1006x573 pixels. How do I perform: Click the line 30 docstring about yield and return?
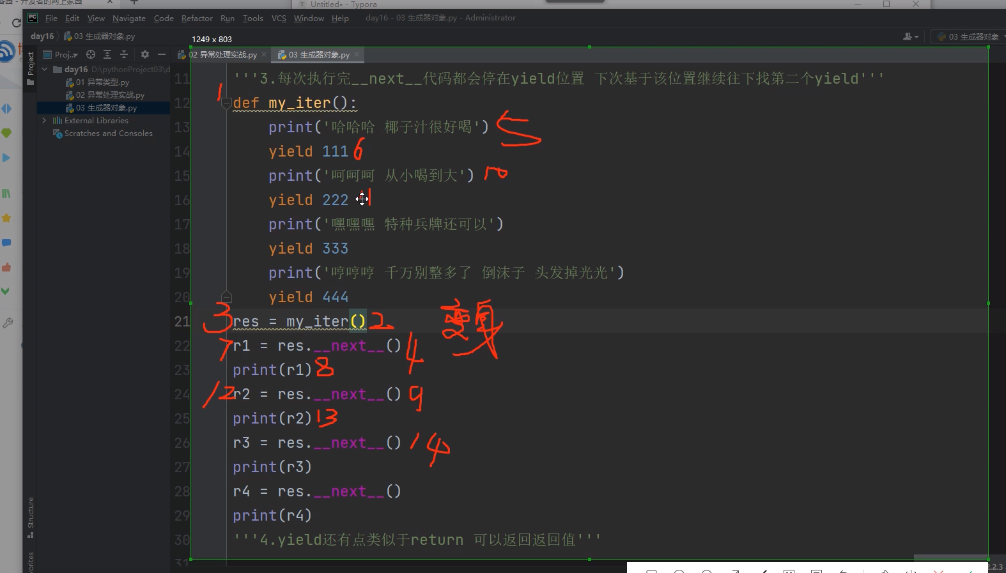(417, 540)
